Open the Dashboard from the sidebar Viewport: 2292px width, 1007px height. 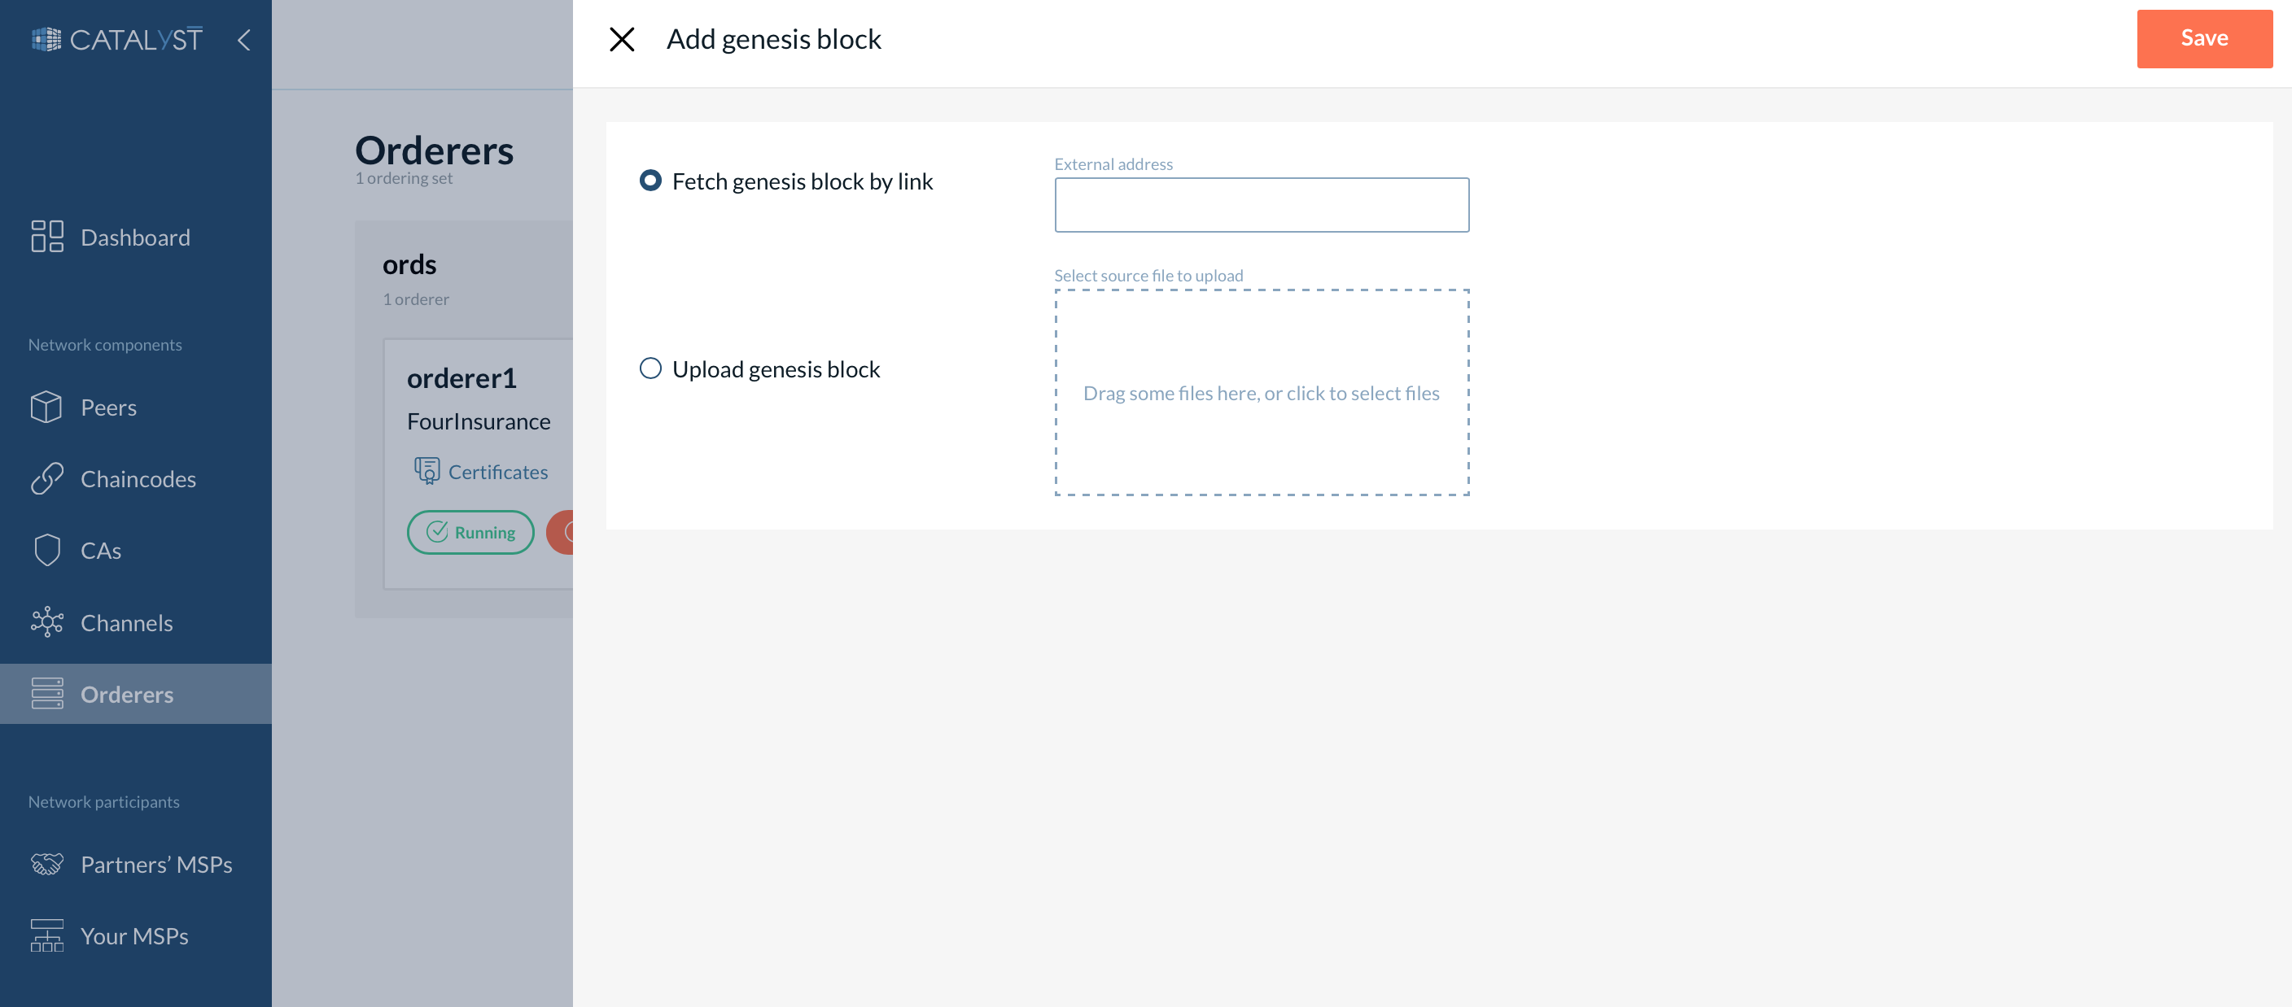(135, 237)
